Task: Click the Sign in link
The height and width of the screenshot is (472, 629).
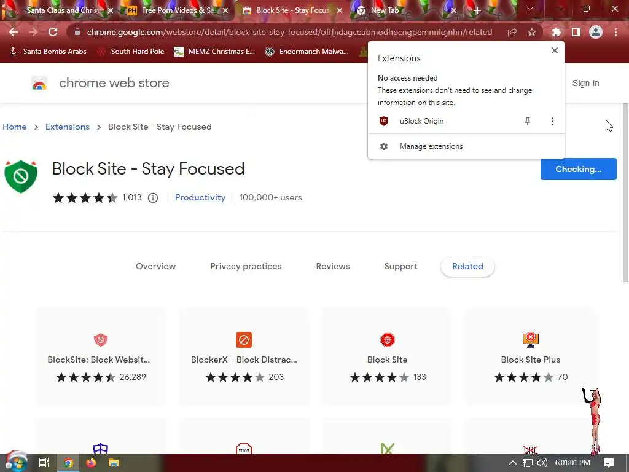Action: 585,83
